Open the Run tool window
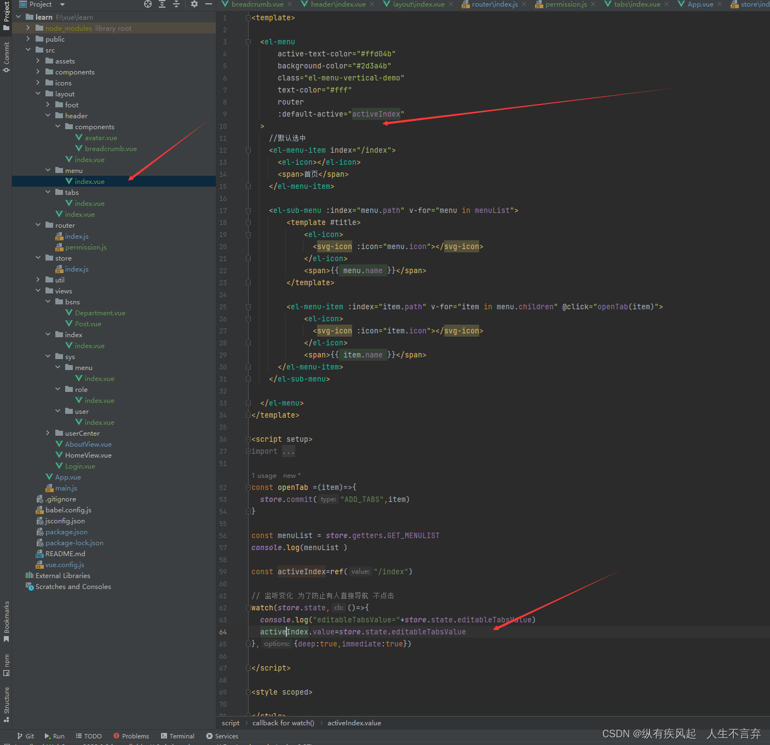 coord(55,736)
